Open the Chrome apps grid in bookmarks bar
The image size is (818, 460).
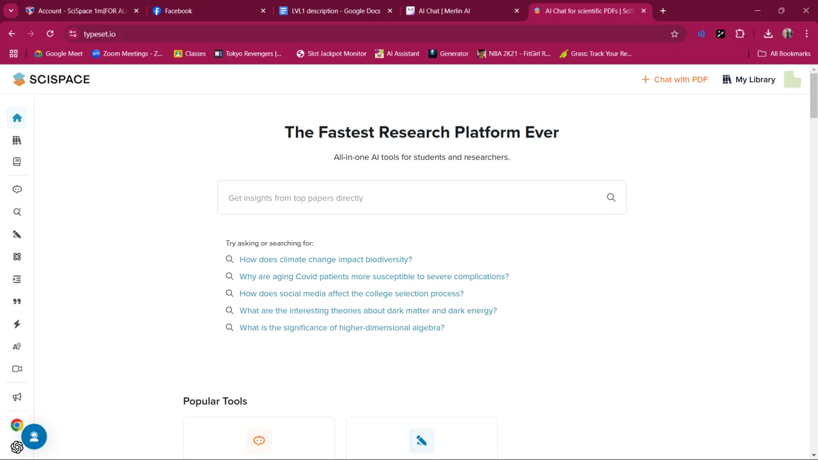13,54
